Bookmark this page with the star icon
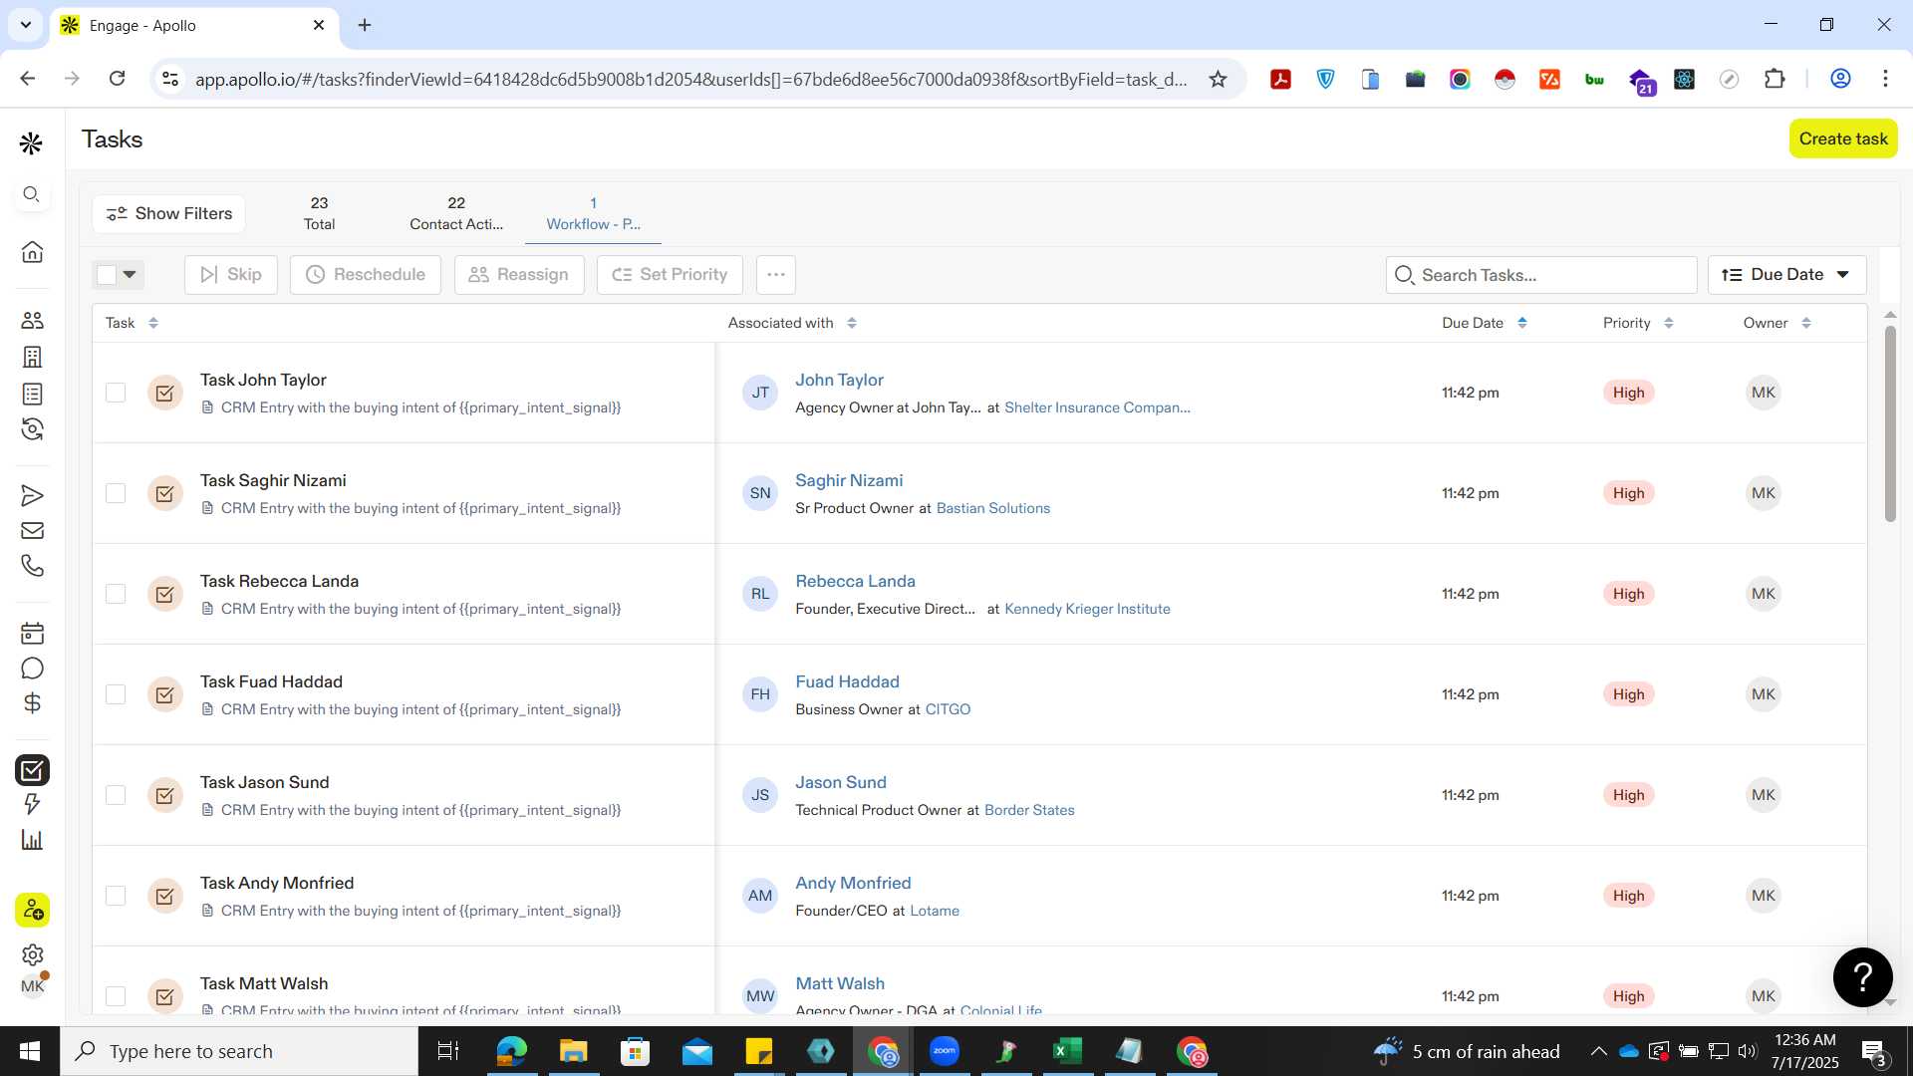 1218,79
